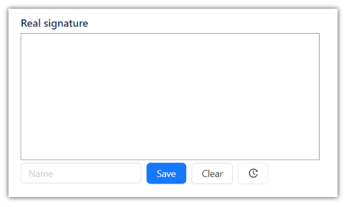Erase the signature pad using Clear
This screenshot has width=347, height=207.
point(212,173)
